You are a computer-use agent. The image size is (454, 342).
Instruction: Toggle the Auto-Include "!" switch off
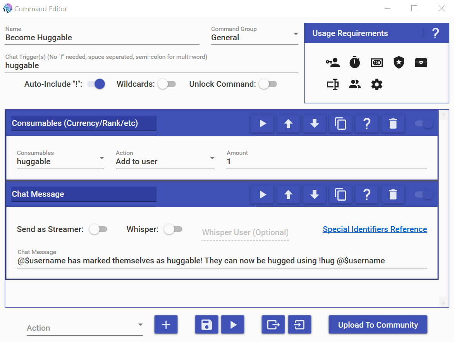pyautogui.click(x=96, y=84)
